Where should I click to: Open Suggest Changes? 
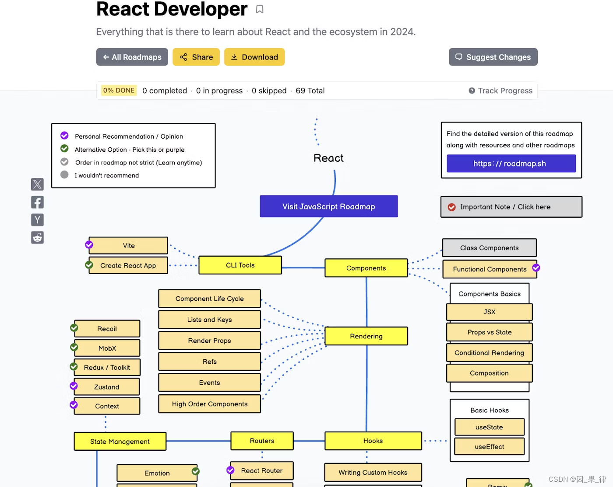(493, 57)
